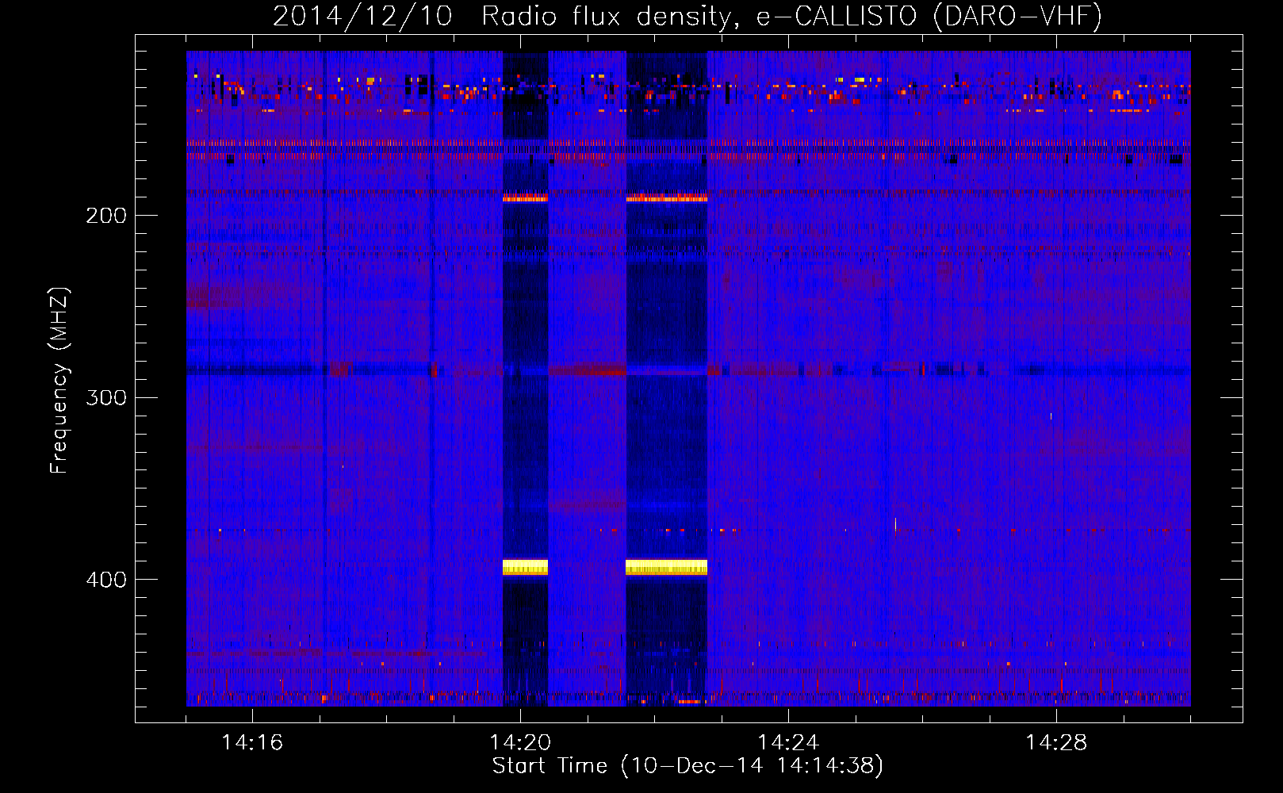Click the 14:16 time tick label
1283x793 pixels.
252,743
